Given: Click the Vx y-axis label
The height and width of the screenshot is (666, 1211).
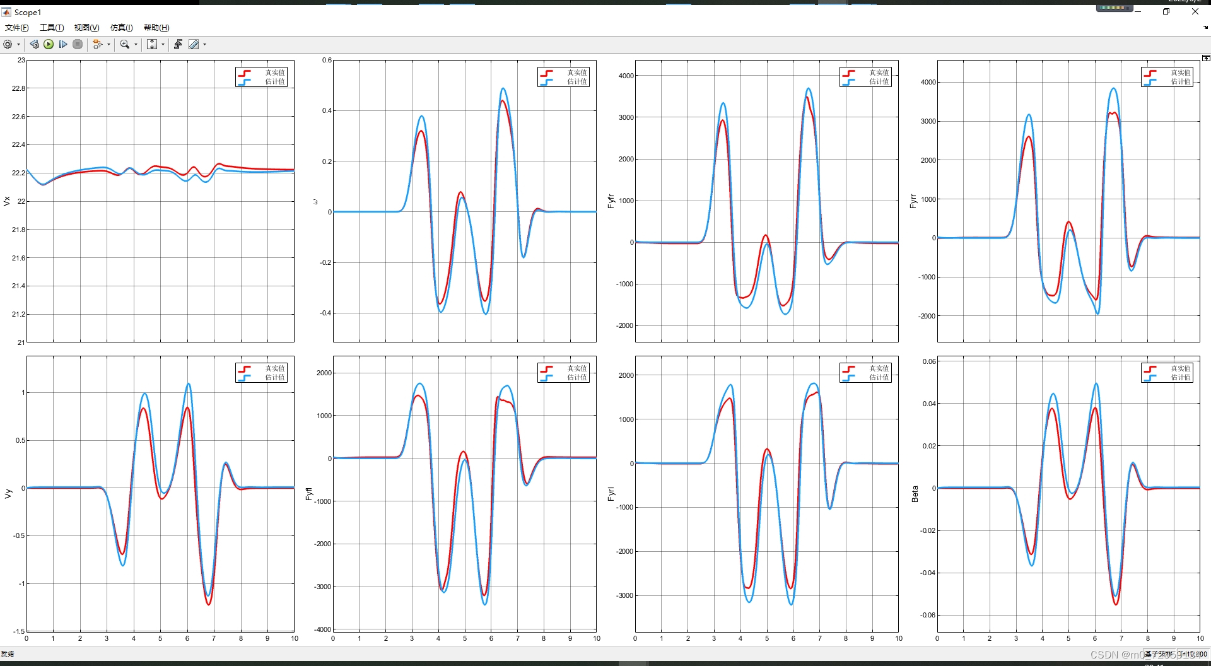Looking at the screenshot, I should pos(7,201).
